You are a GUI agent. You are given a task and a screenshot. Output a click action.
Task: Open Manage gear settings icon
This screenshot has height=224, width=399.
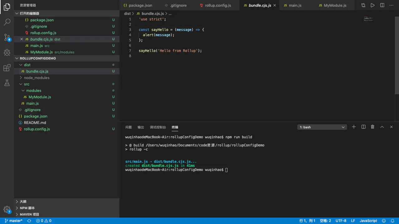click(7, 209)
